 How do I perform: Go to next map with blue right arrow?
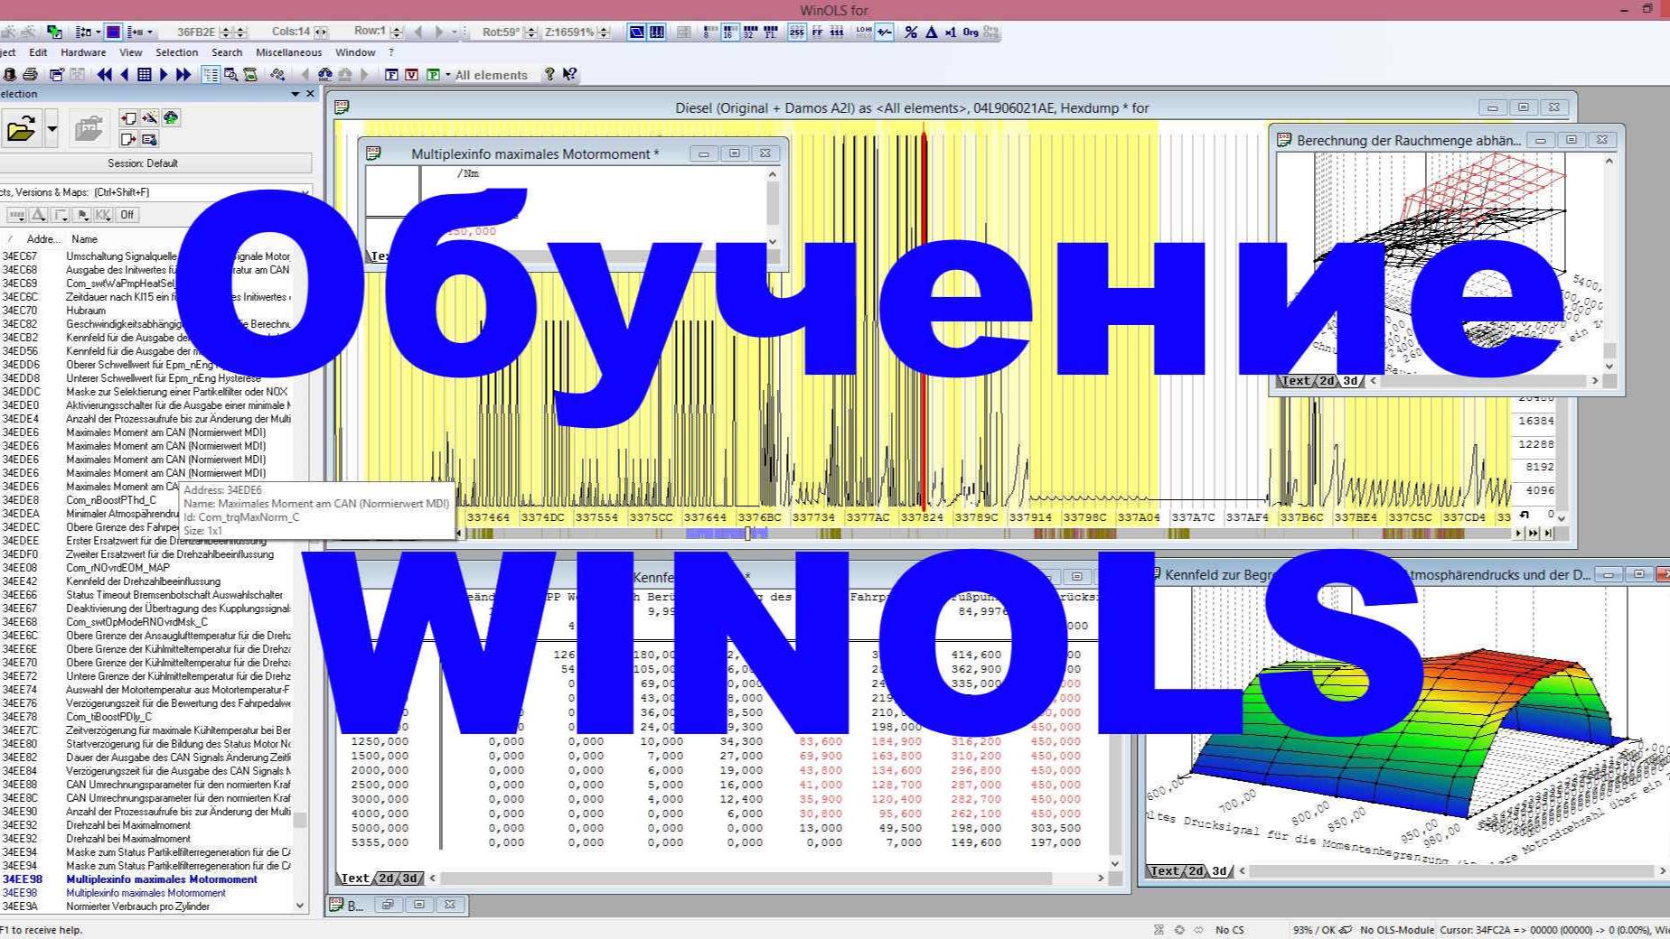click(x=164, y=75)
